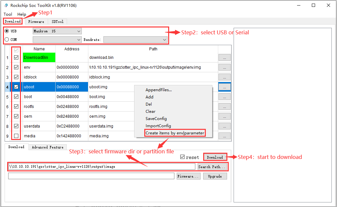
Task: Click the Rockchip app icon in title bar
Action: (x=6, y=5)
